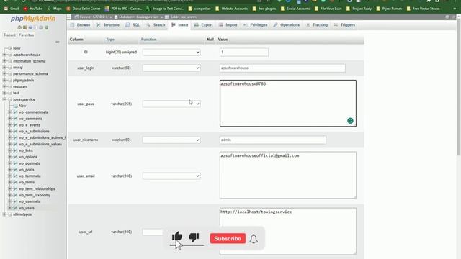Select wp_usermeta table in tree

point(30,201)
